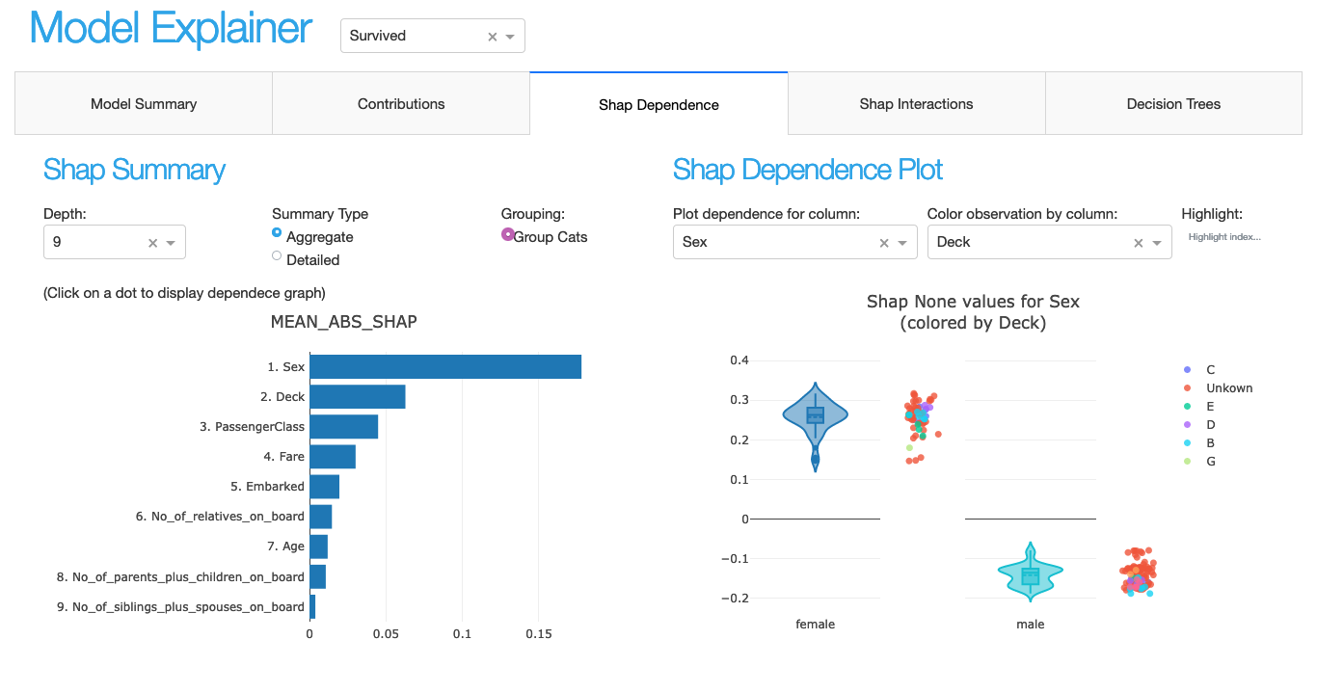Open the Decision Trees tab

tap(1172, 103)
